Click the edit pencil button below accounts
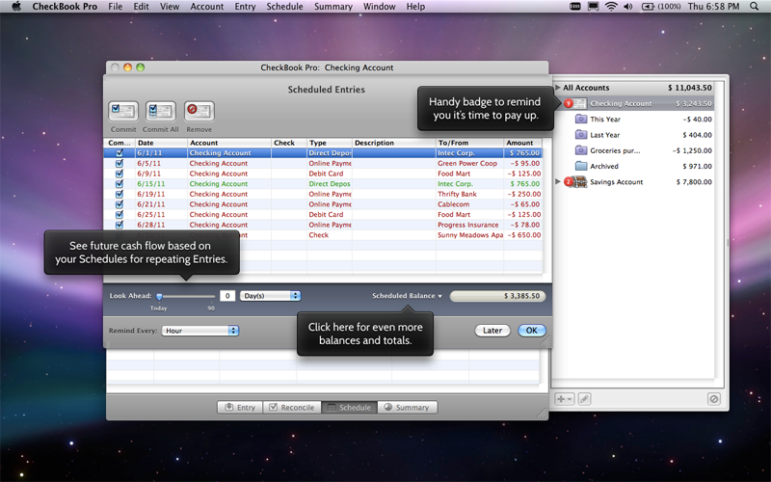Image resolution: width=771 pixels, height=482 pixels. tap(584, 399)
